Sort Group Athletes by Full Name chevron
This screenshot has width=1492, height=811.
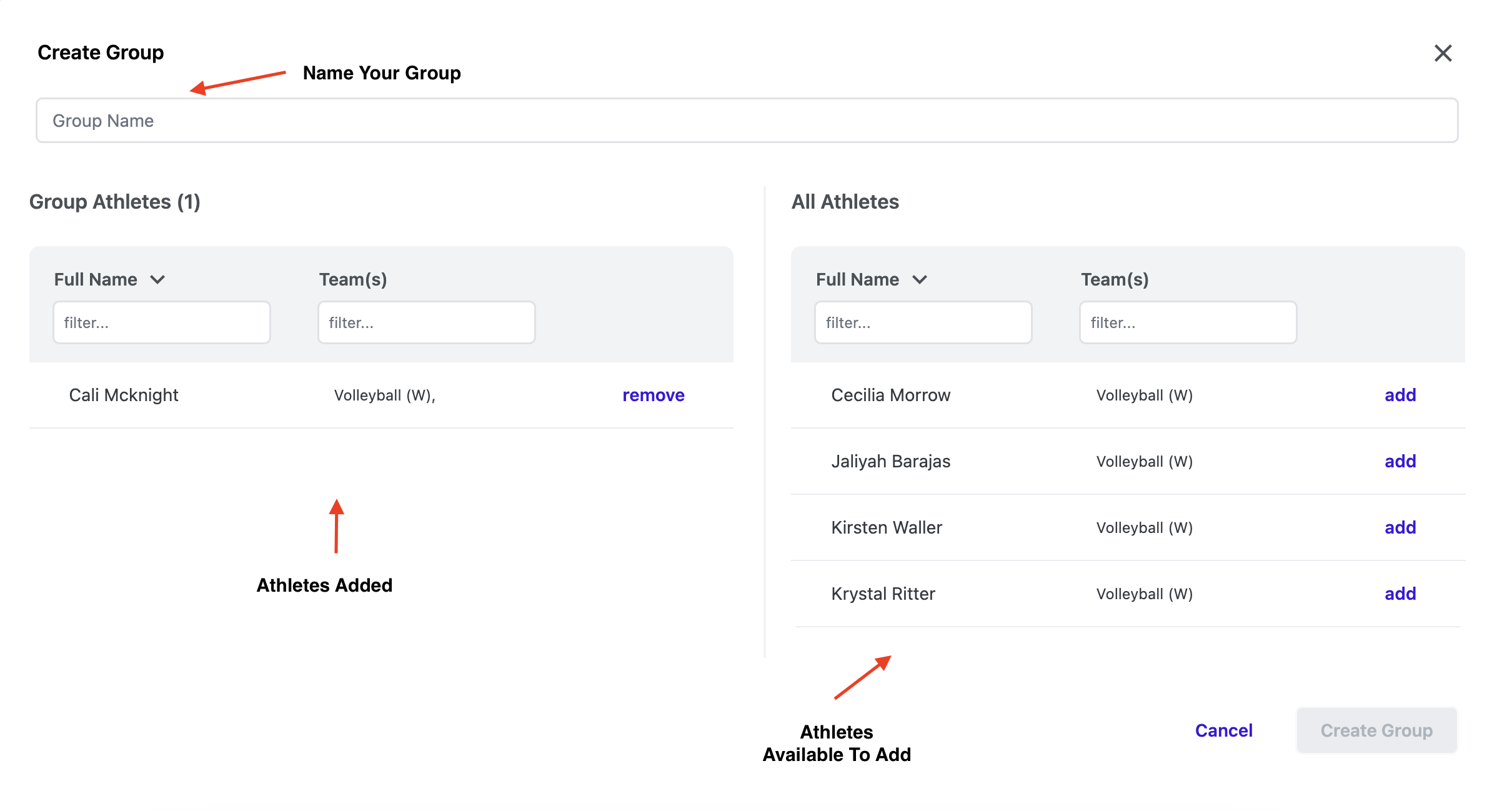tap(157, 279)
